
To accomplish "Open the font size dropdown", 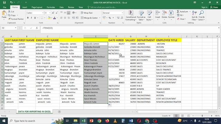I will [50, 13].
